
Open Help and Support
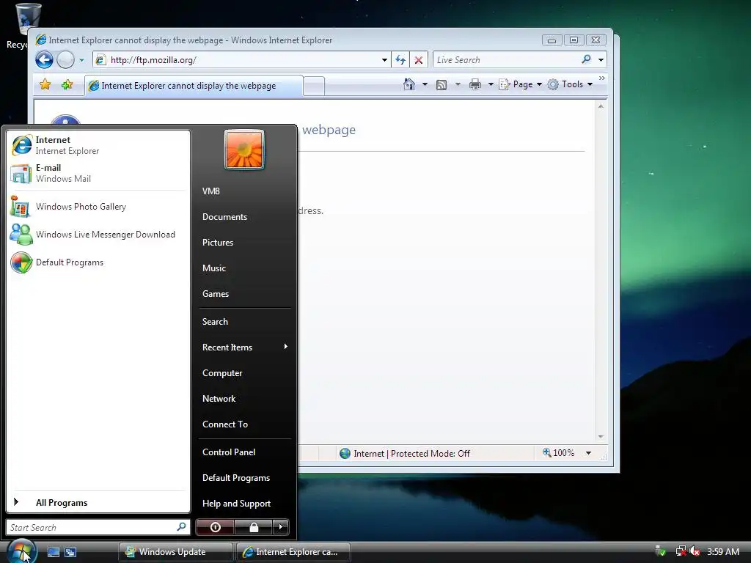click(244, 504)
